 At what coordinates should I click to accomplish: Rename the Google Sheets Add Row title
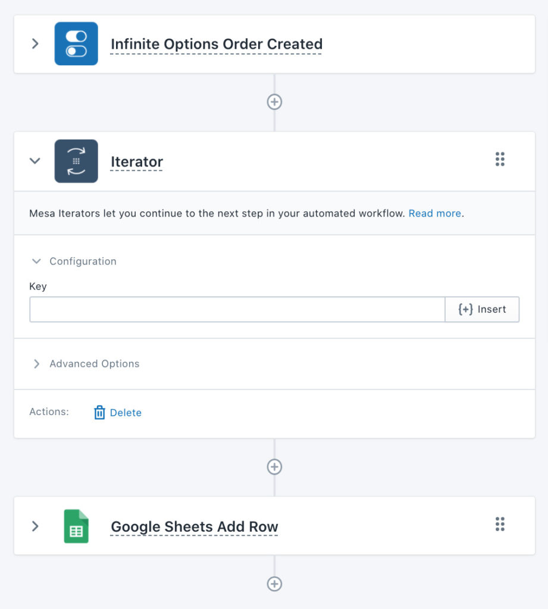point(195,527)
